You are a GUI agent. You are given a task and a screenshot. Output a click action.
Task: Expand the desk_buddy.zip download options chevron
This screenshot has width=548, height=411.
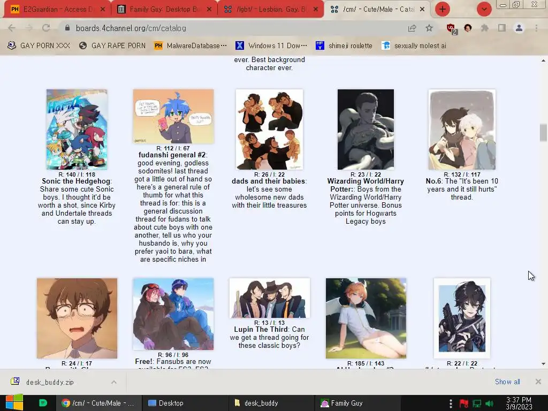[x=114, y=382]
